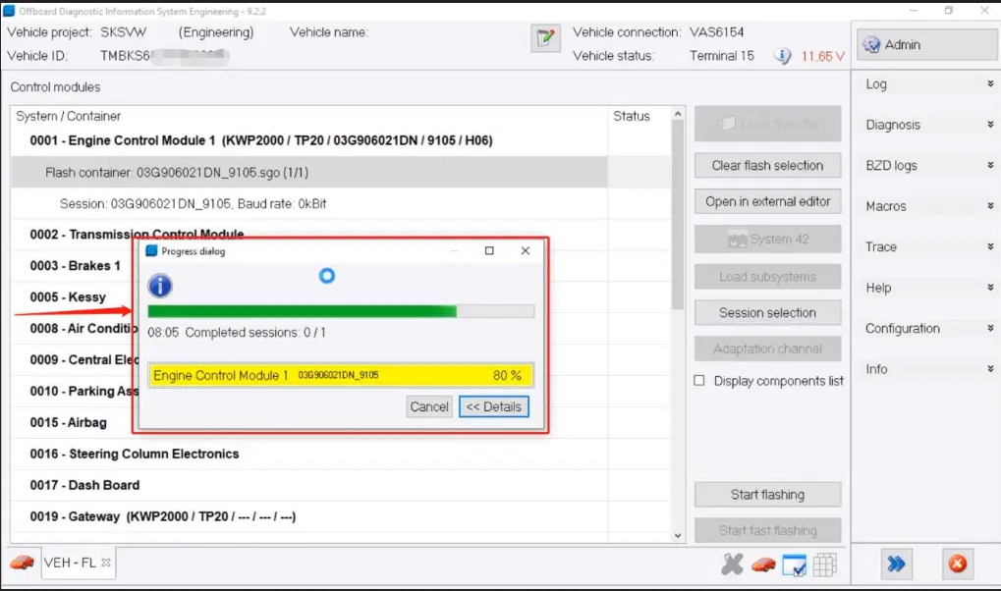This screenshot has width=1001, height=591.
Task: Collapse details with << Details button
Action: (493, 406)
